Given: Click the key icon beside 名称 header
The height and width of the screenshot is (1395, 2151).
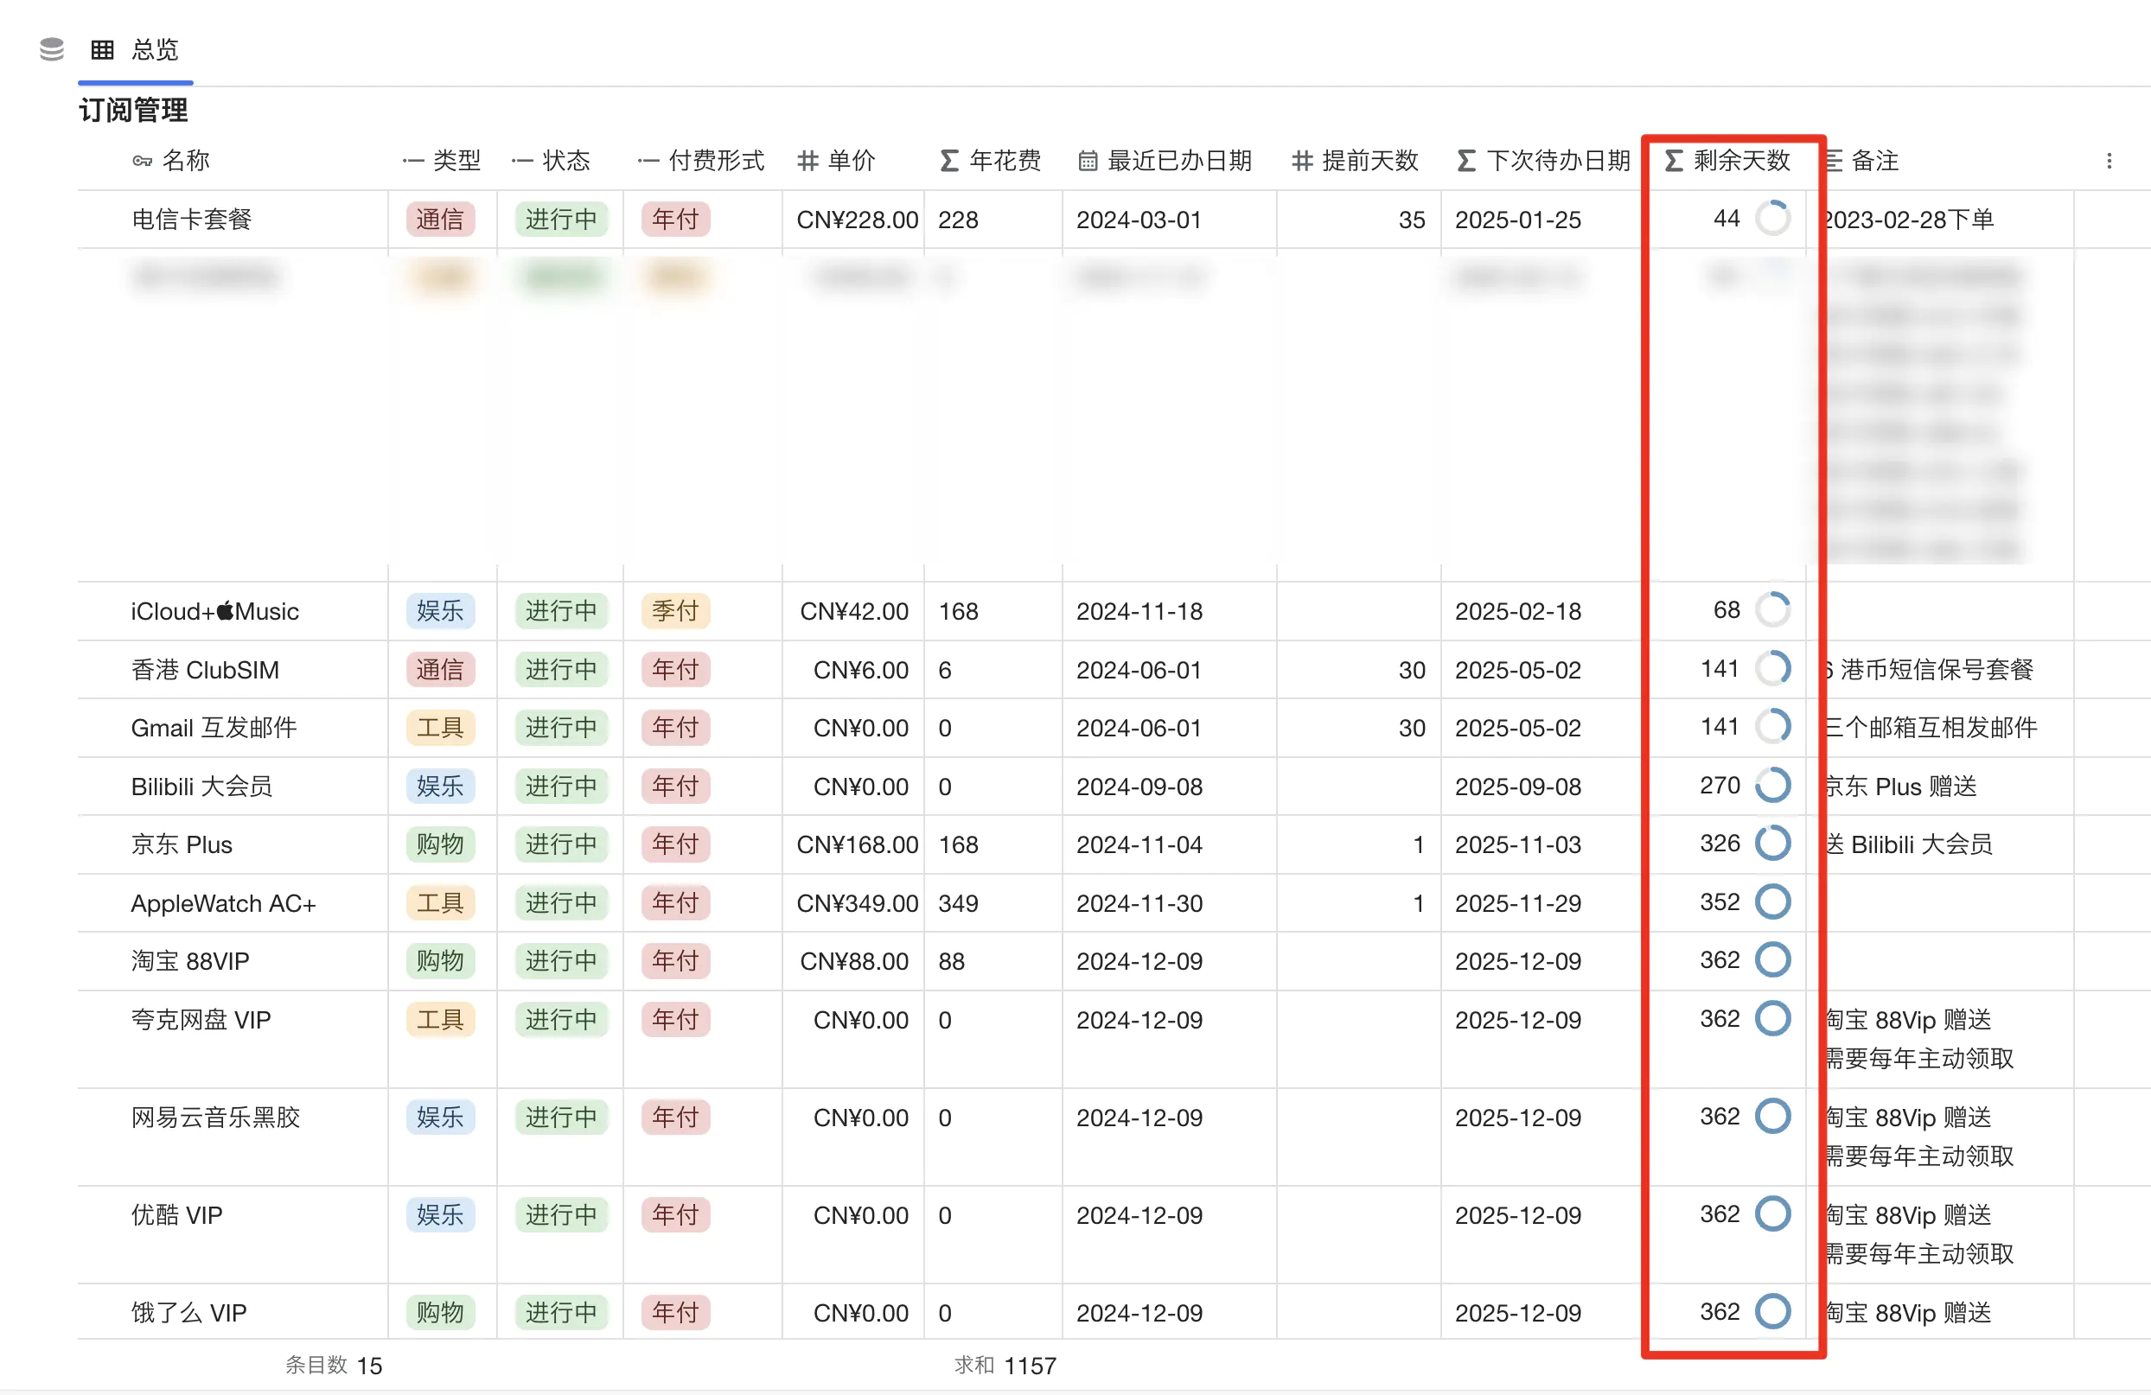Looking at the screenshot, I should [142, 162].
